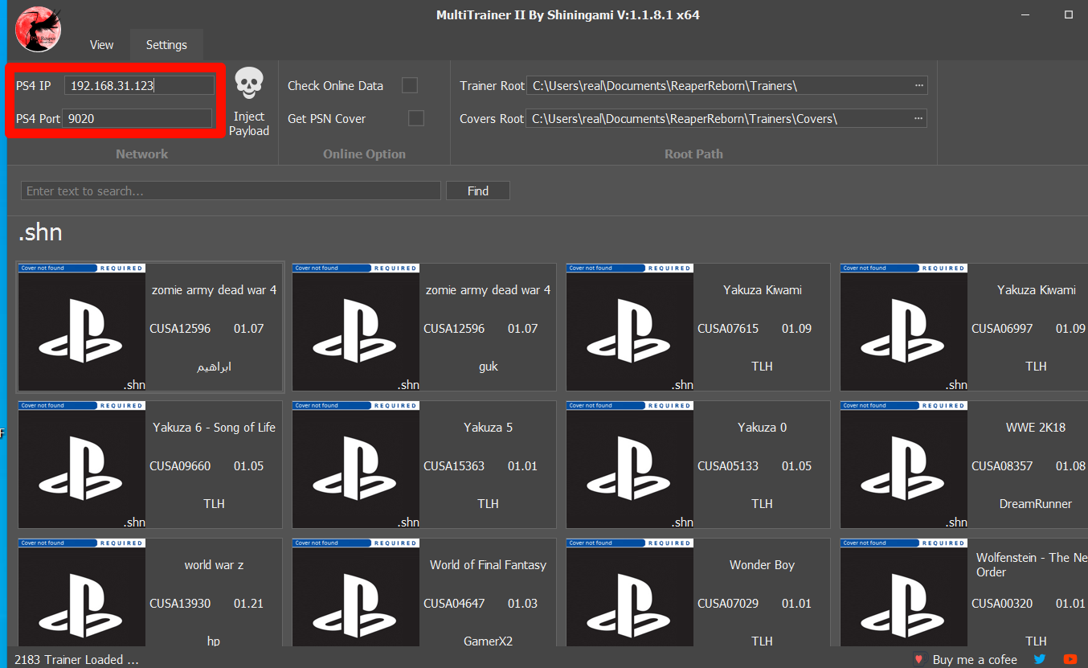This screenshot has width=1088, height=668.
Task: Open the YouTube link icon
Action: (x=1070, y=659)
